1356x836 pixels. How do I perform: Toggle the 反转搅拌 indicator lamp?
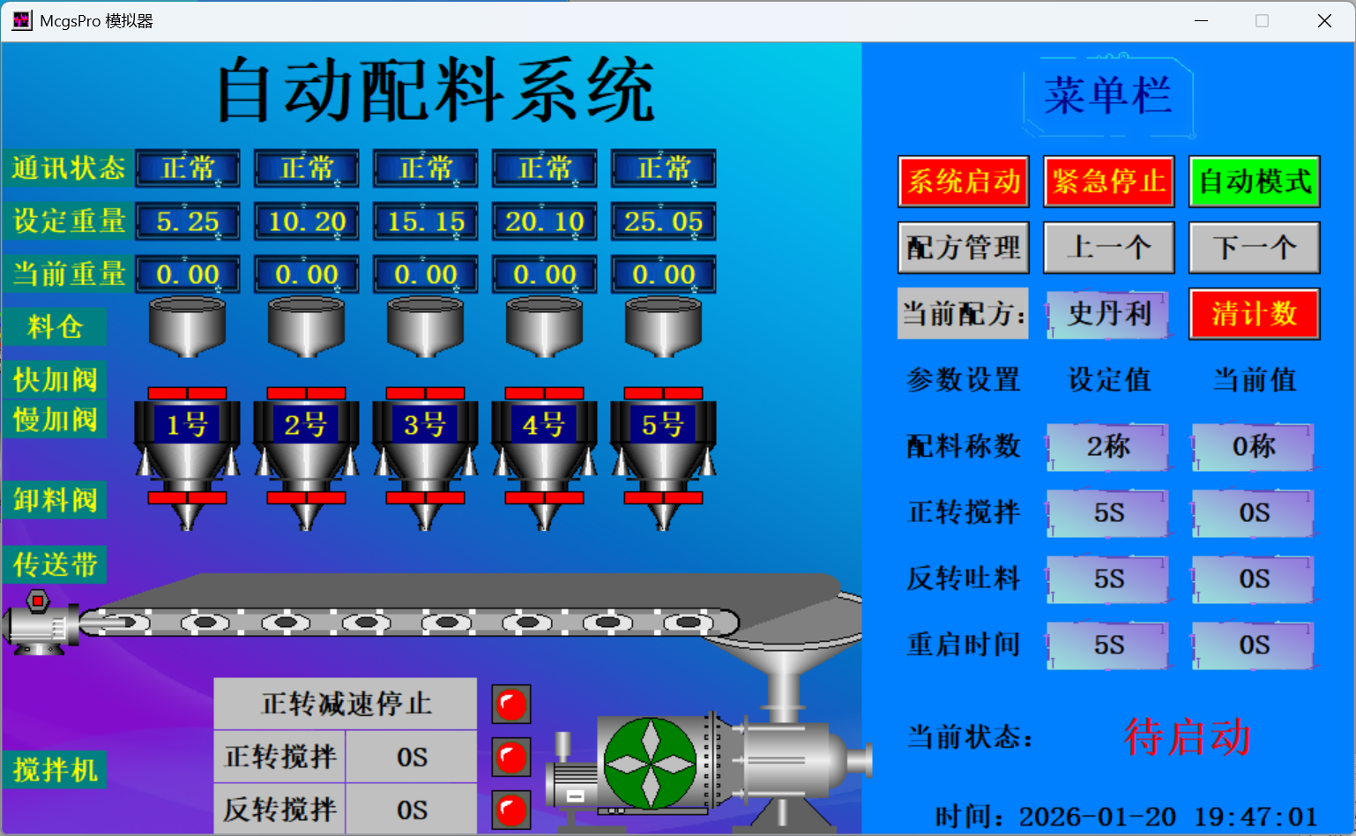tap(510, 810)
